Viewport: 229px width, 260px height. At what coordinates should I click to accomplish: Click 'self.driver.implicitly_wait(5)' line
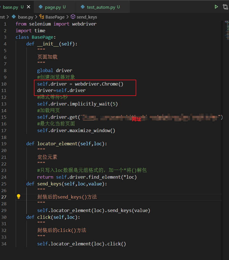pyautogui.click(x=77, y=104)
